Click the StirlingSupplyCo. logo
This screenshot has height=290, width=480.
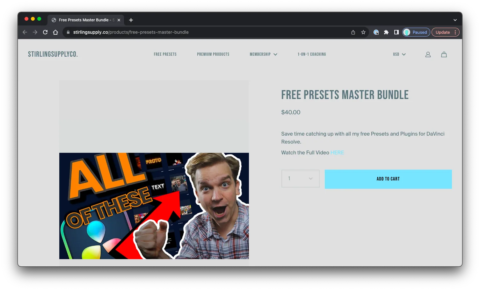53,54
